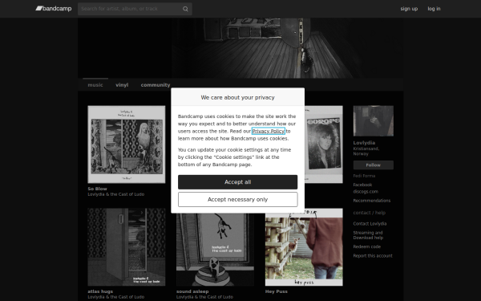
Task: Open the Europe magazine album cover
Action: click(x=324, y=144)
